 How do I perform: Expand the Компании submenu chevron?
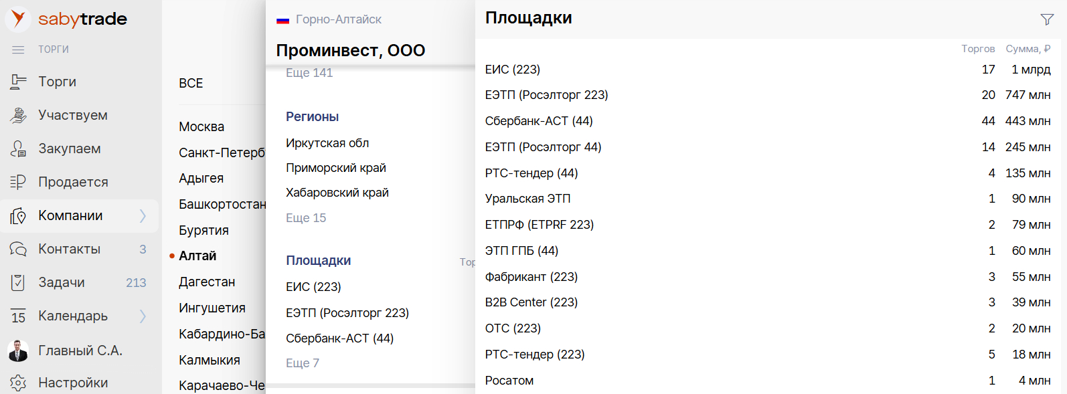tap(143, 215)
